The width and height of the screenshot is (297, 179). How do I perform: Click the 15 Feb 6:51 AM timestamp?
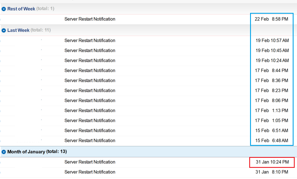point(272,131)
